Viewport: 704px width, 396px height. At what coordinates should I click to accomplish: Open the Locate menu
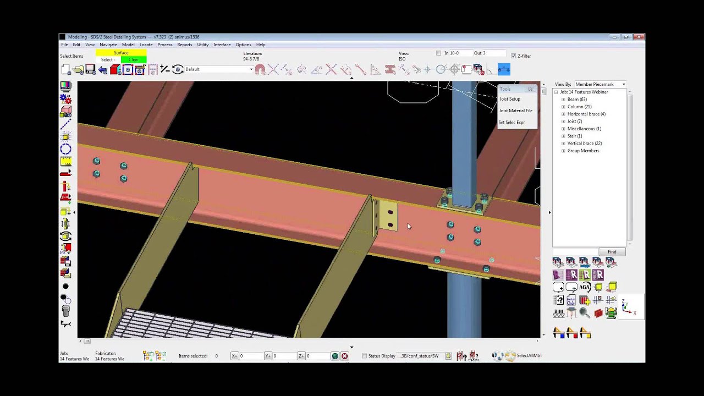tap(146, 45)
